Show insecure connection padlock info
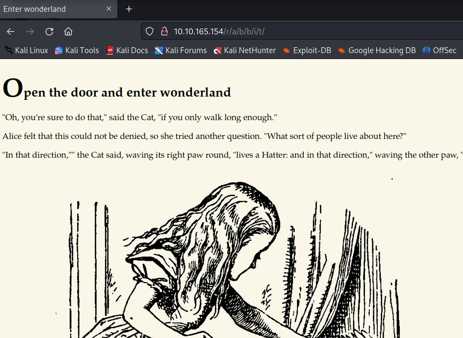Viewport: 463px width, 338px height. (x=164, y=31)
